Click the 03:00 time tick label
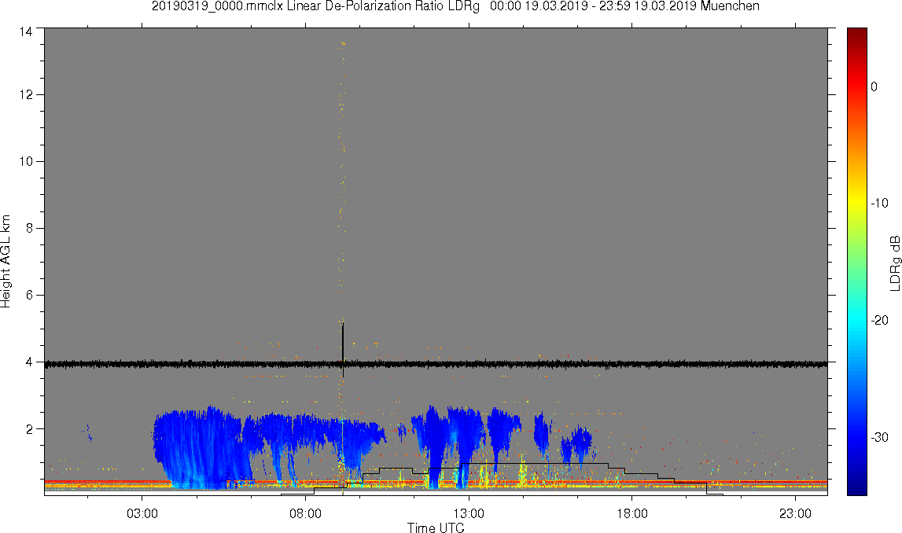This screenshot has width=902, height=533. [x=142, y=513]
